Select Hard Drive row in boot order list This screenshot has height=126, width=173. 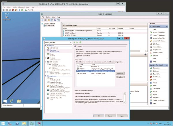[x=95, y=73]
